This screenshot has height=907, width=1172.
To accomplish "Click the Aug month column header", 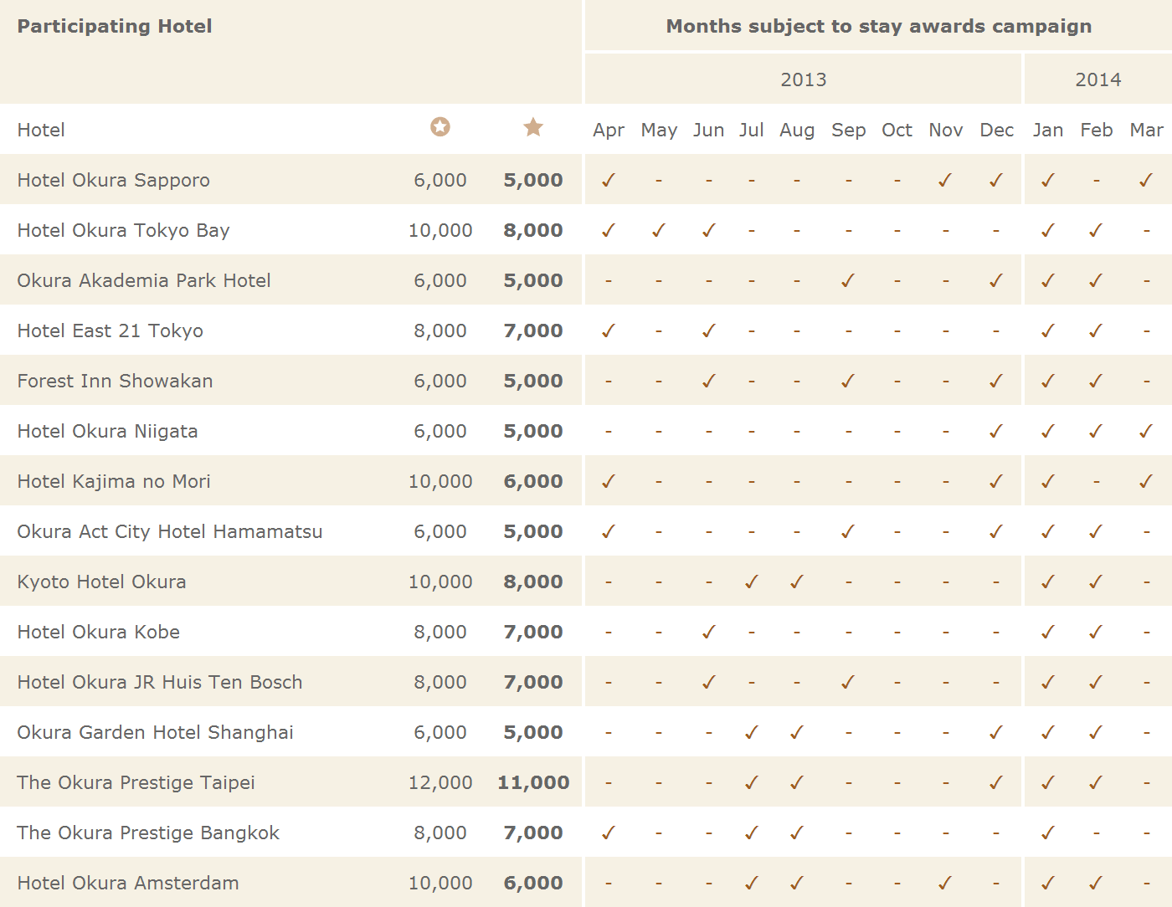I will click(797, 131).
